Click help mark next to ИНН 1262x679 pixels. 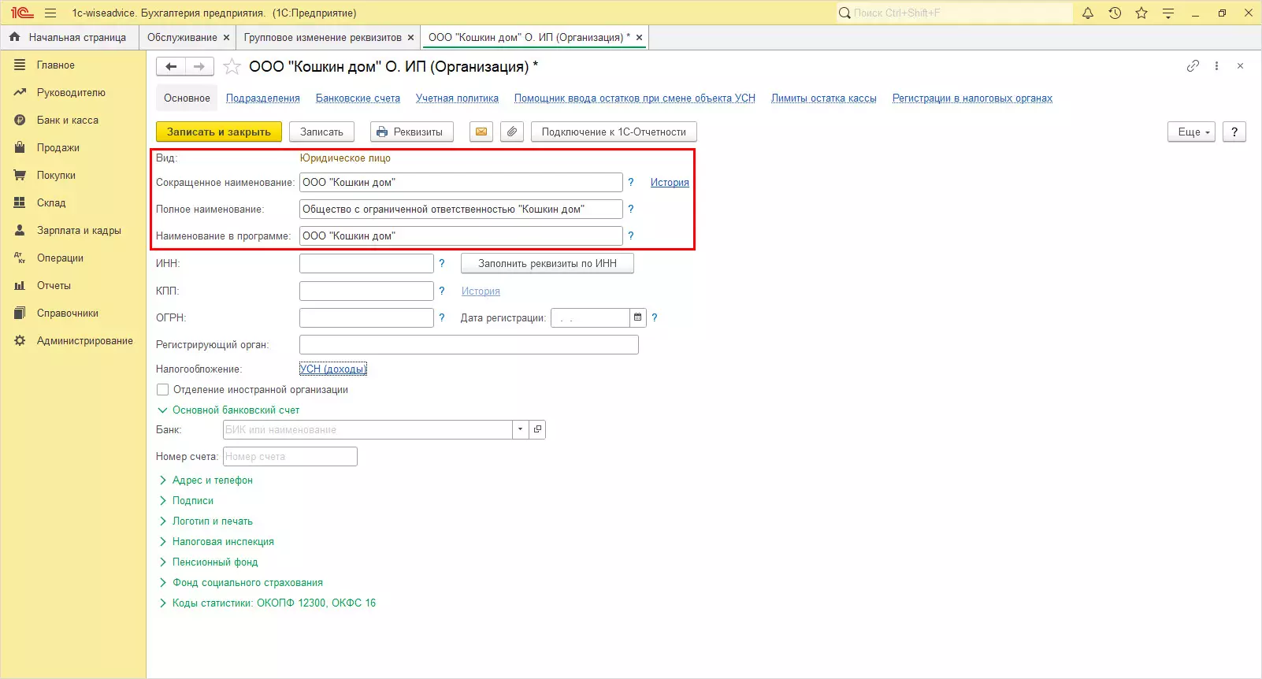(442, 263)
